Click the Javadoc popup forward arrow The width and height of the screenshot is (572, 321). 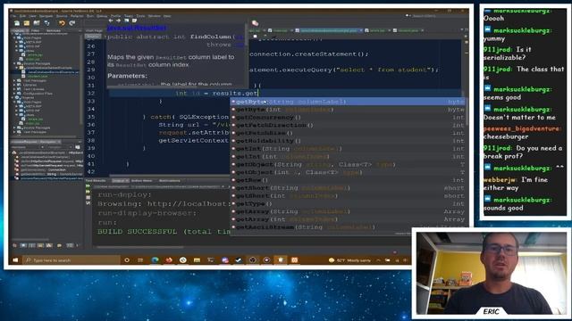click(x=118, y=21)
